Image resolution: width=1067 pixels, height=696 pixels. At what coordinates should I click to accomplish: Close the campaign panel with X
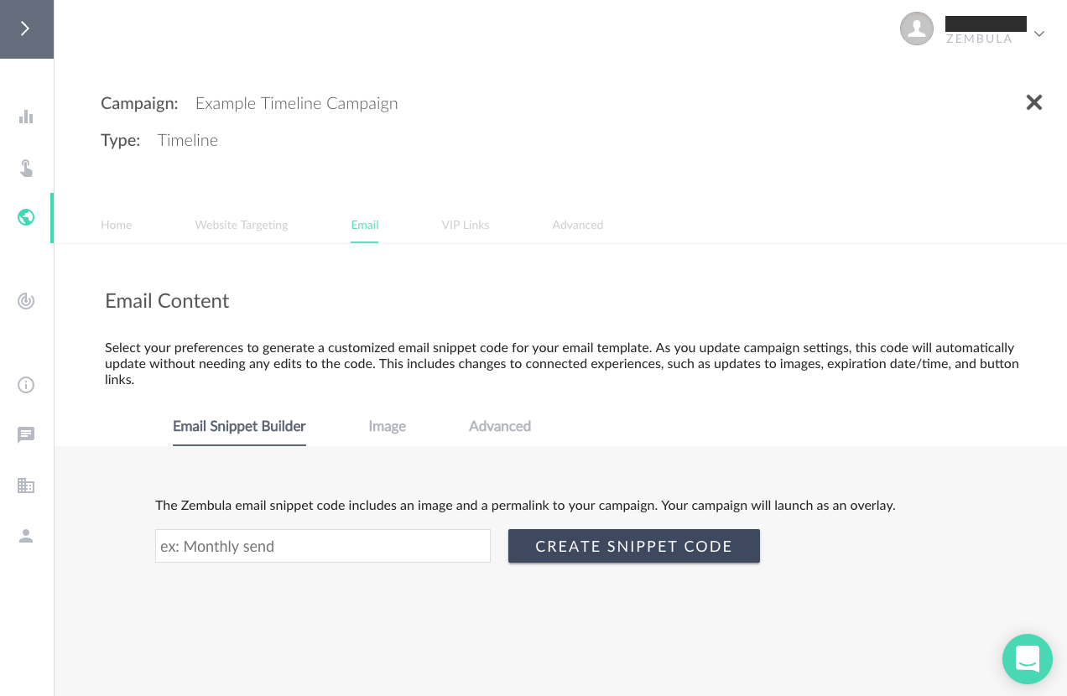pyautogui.click(x=1034, y=102)
